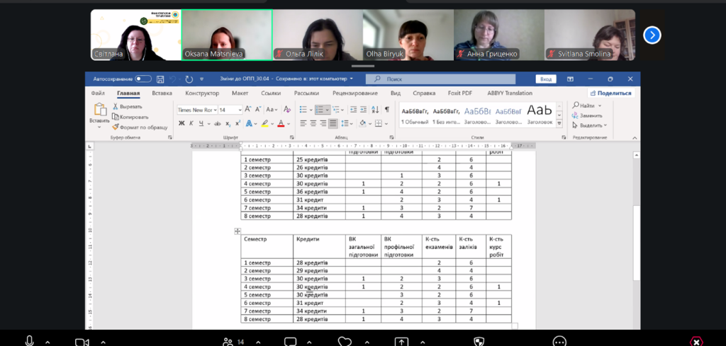Open the Times New Roman font dropdown
The width and height of the screenshot is (726, 346).
click(197, 110)
